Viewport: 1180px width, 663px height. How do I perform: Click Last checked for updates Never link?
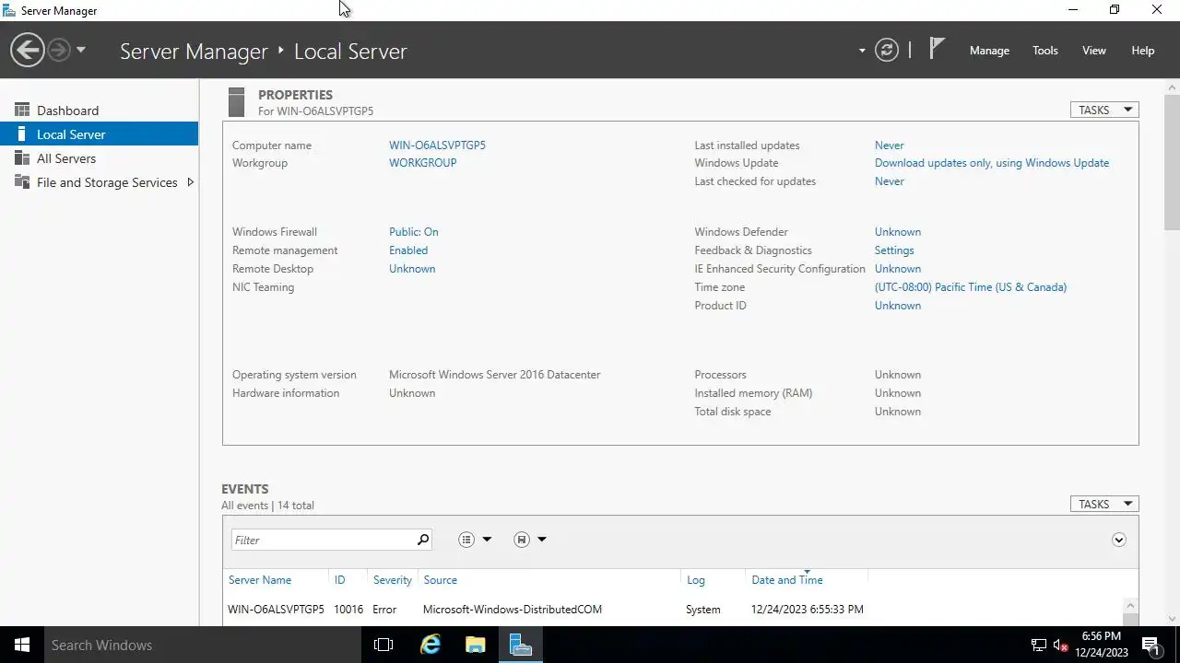(889, 181)
